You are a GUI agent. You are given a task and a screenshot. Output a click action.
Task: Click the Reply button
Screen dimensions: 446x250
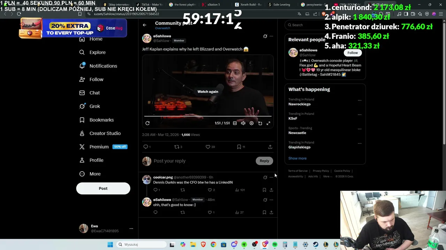[264, 161]
